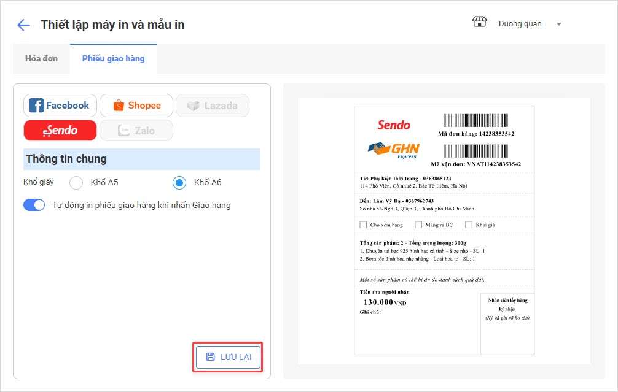Switch to the Hóa đơn tab
618x392 pixels.
pos(41,59)
